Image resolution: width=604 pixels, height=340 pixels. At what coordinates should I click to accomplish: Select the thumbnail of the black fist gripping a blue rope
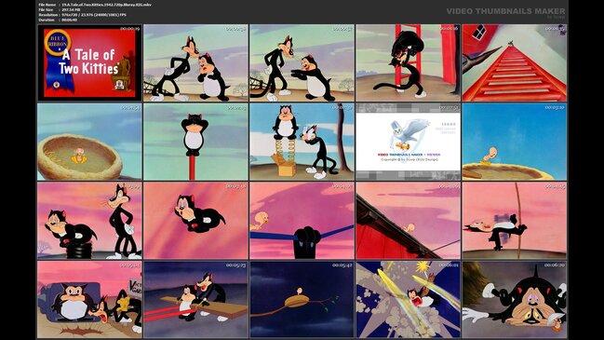click(302, 221)
